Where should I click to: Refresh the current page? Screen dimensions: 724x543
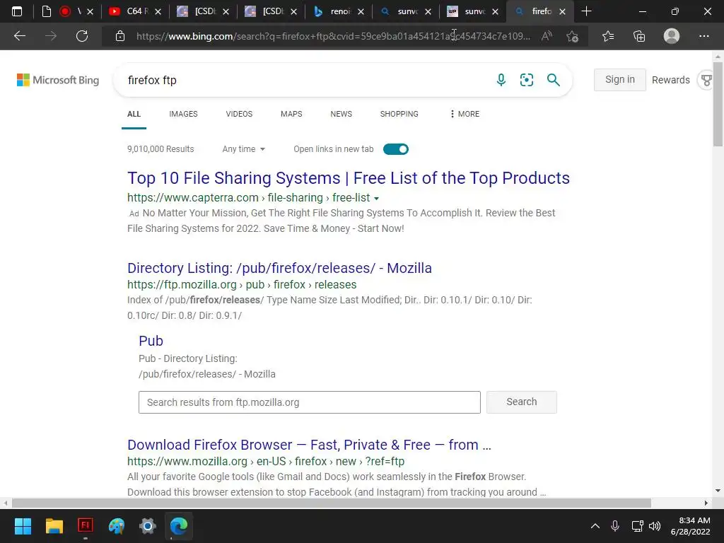[82, 36]
